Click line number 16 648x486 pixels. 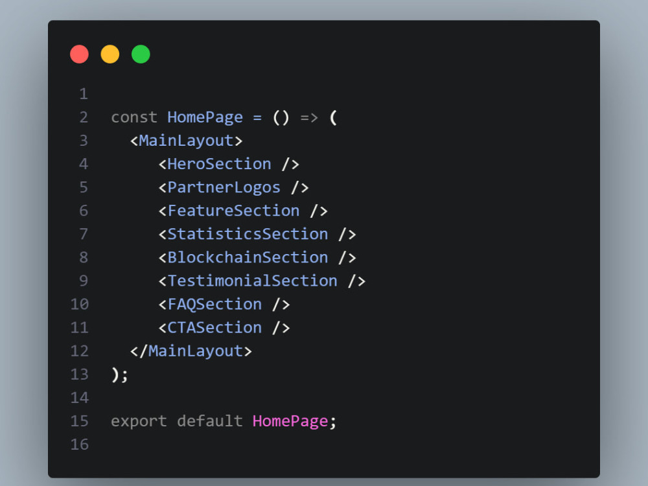(x=79, y=445)
